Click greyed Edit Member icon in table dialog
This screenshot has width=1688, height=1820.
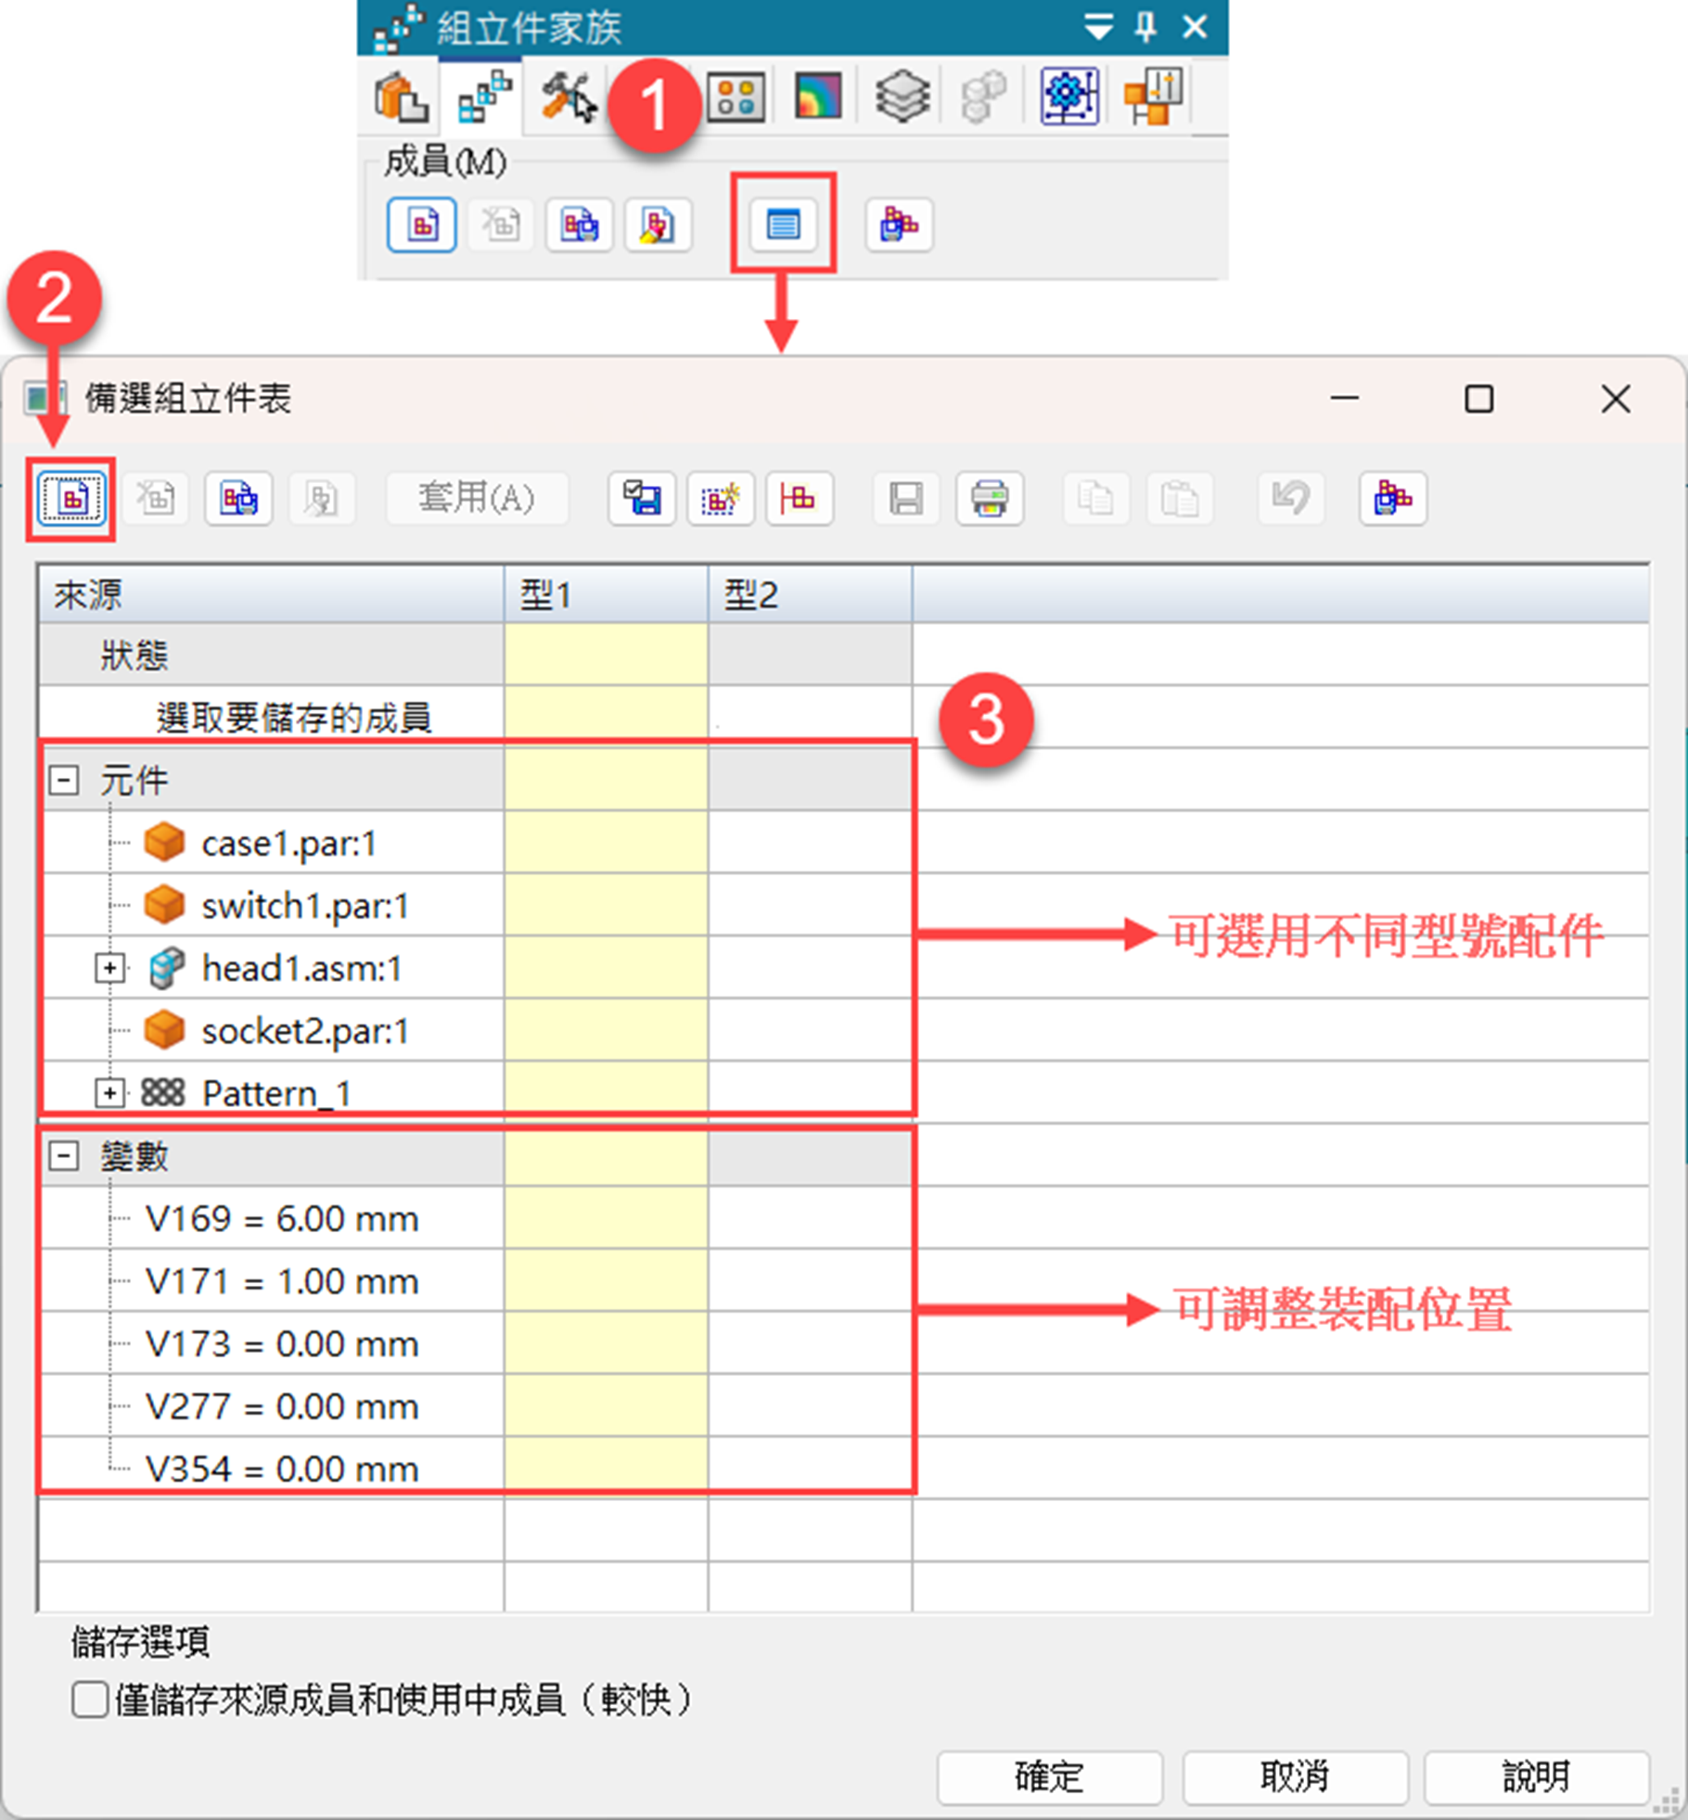tap(322, 499)
